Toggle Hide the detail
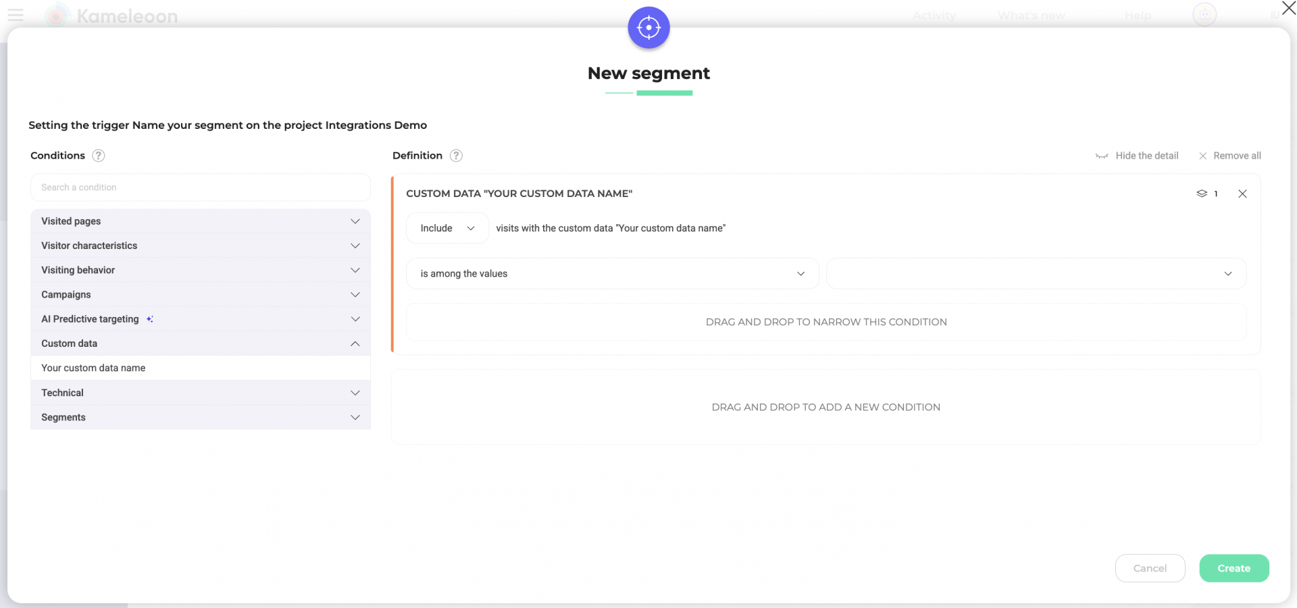 tap(1137, 156)
